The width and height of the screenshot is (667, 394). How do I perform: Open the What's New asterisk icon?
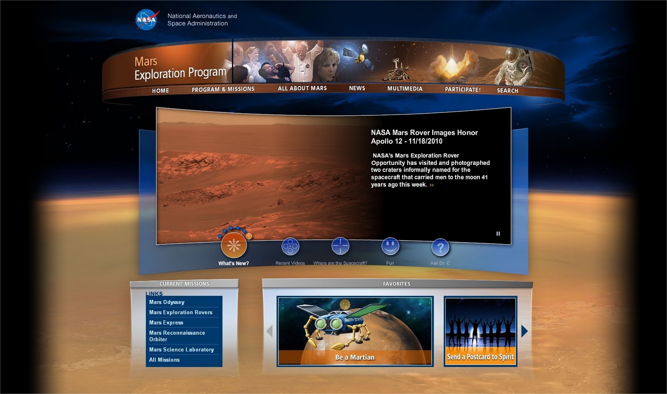click(234, 245)
